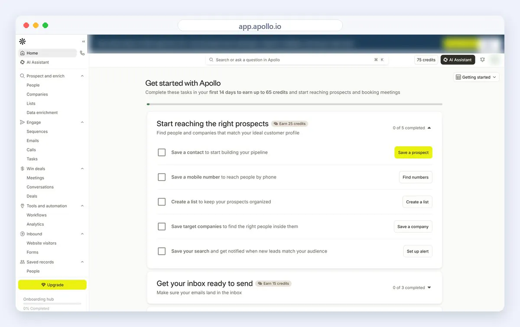Click the Save a company button
The width and height of the screenshot is (520, 327).
click(413, 226)
